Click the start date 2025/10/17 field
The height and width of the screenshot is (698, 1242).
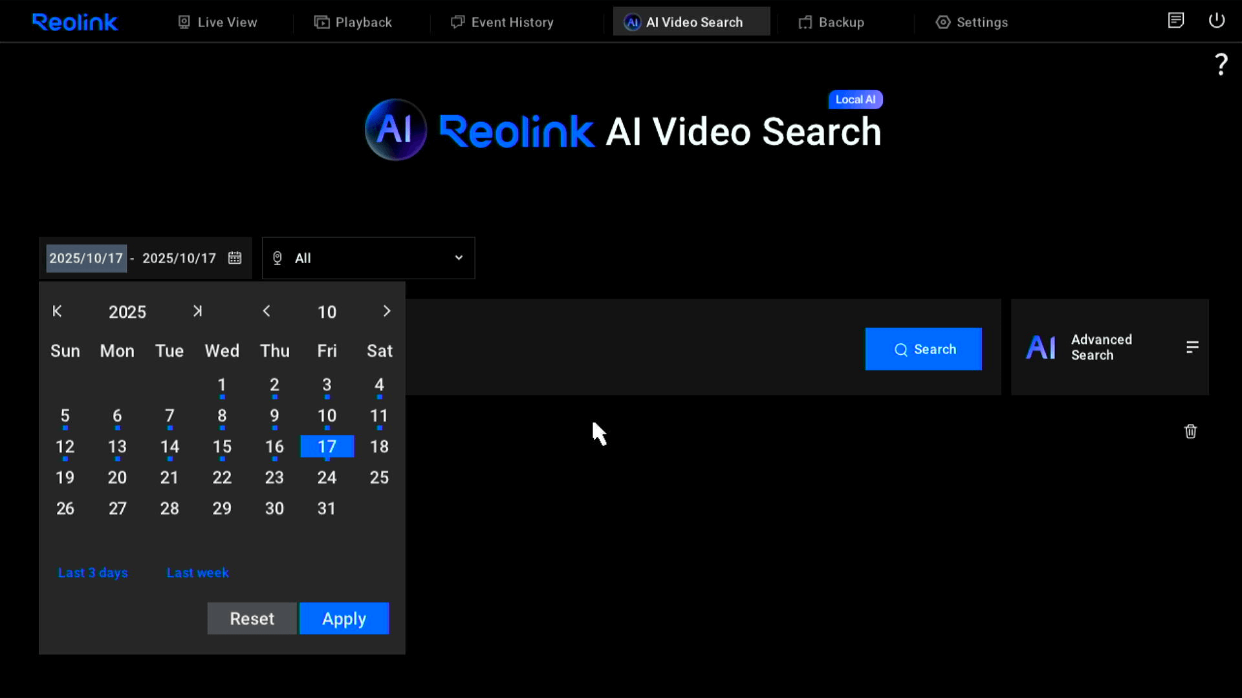point(86,258)
